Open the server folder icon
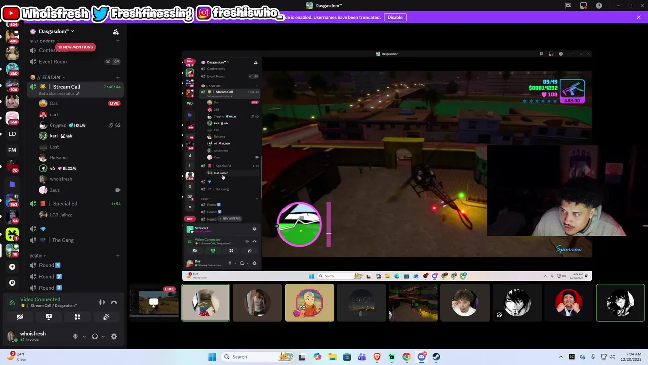 (12, 184)
